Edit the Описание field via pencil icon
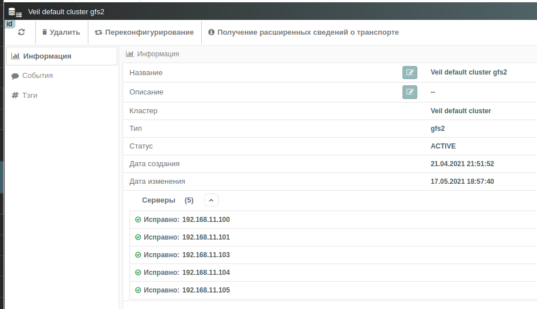 (410, 92)
